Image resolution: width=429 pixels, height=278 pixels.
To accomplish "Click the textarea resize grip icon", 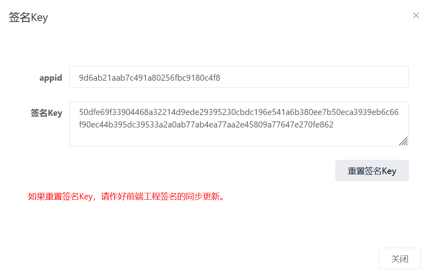I will (x=404, y=141).
